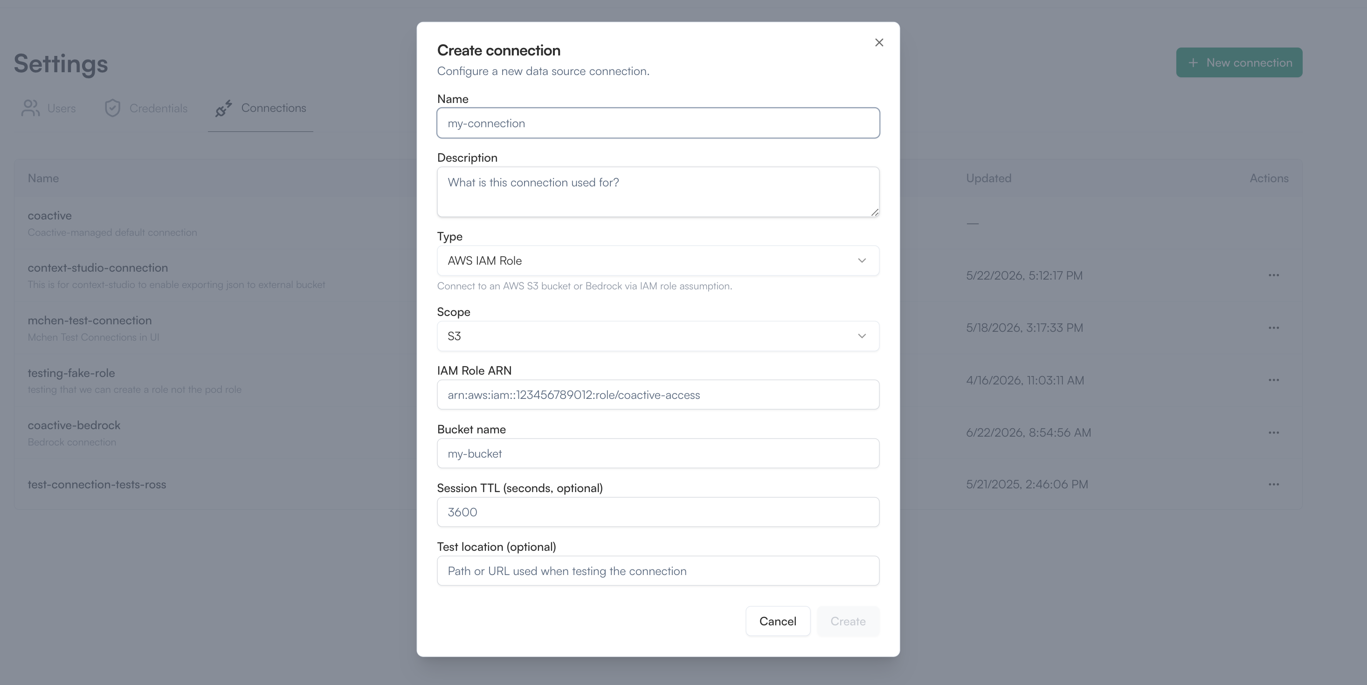
Task: Click the Settings page heading
Action: click(61, 64)
